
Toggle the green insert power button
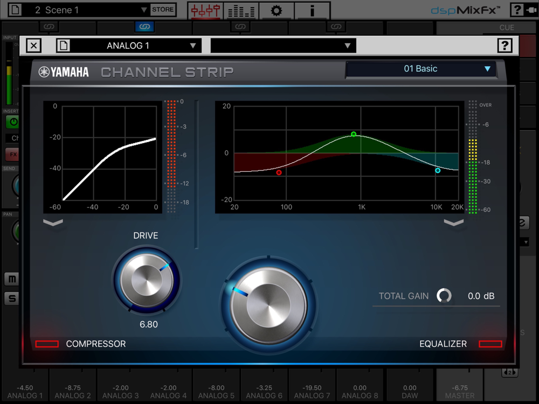pyautogui.click(x=12, y=122)
